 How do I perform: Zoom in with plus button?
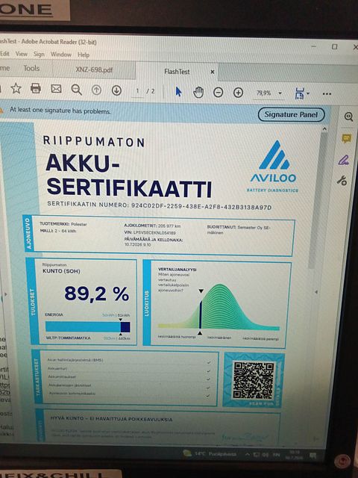point(238,93)
